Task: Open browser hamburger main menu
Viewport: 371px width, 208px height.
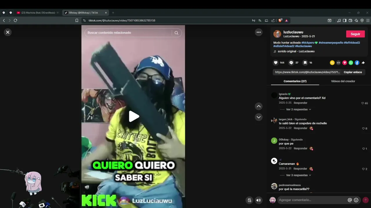Action: click(368, 21)
